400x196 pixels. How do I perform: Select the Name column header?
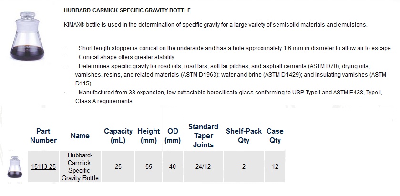(x=80, y=136)
